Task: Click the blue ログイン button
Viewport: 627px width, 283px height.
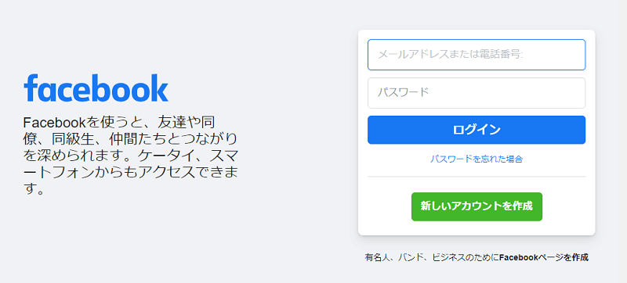Action: [x=477, y=130]
